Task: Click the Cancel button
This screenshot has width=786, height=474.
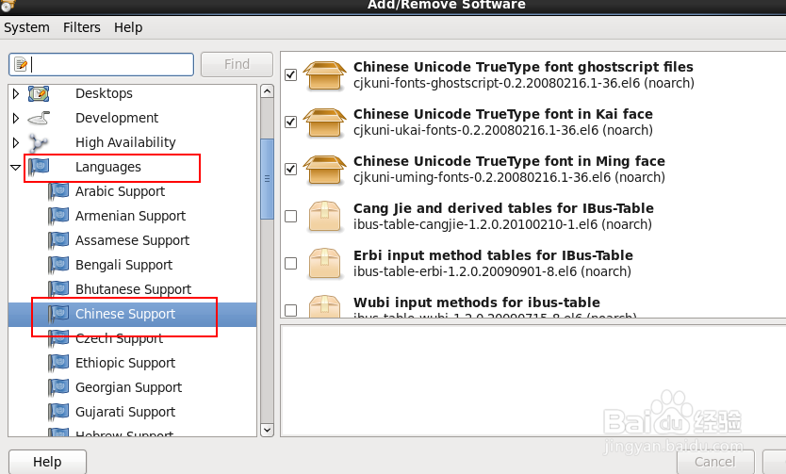Action: pyautogui.click(x=715, y=462)
